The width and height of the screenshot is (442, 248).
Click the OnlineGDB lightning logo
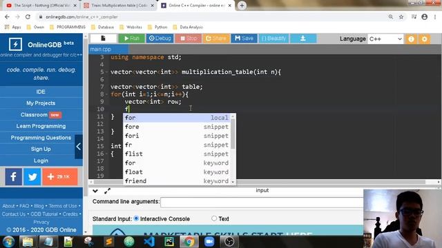pyautogui.click(x=15, y=44)
